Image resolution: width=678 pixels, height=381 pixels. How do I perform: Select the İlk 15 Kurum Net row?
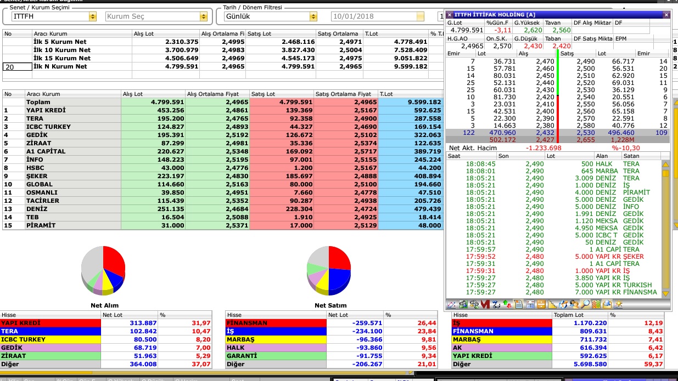point(223,58)
